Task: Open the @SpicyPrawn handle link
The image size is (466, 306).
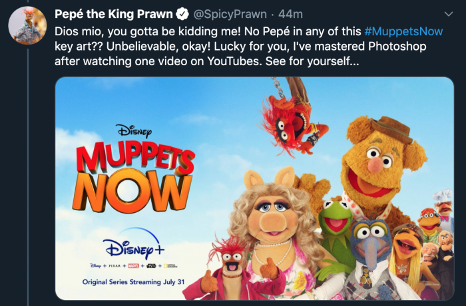Action: pos(230,14)
